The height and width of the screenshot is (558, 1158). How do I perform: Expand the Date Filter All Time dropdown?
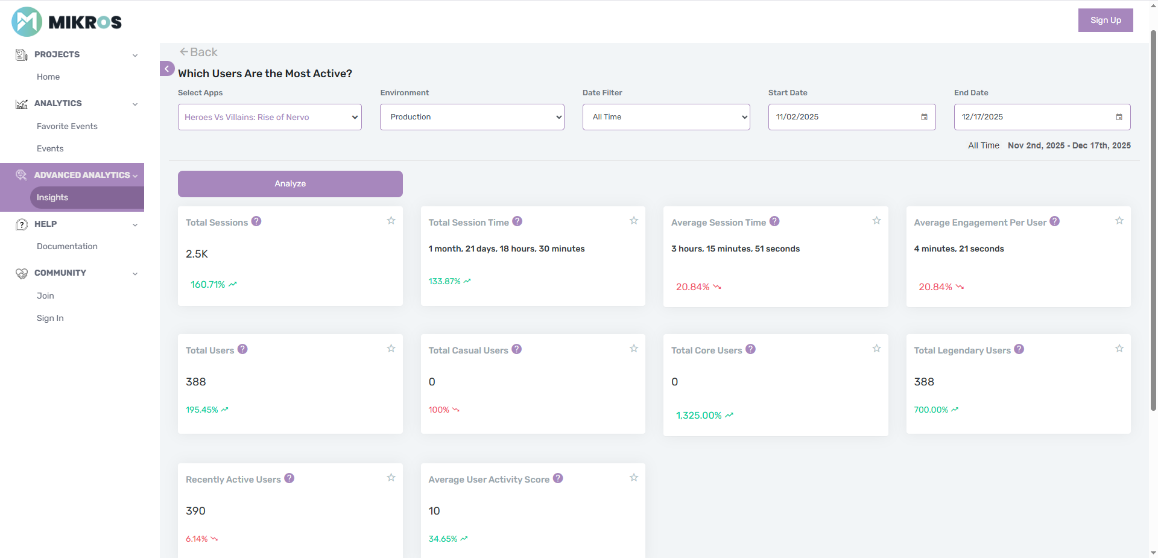pyautogui.click(x=666, y=117)
